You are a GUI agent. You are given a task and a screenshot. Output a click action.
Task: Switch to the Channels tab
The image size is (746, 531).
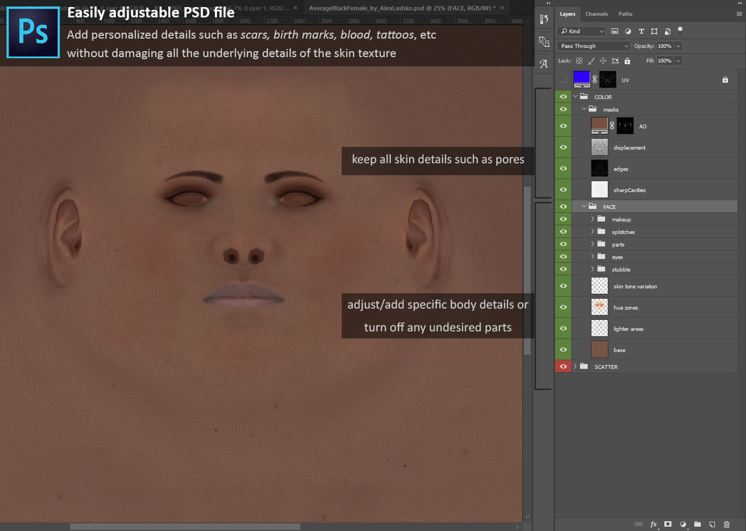pyautogui.click(x=596, y=14)
